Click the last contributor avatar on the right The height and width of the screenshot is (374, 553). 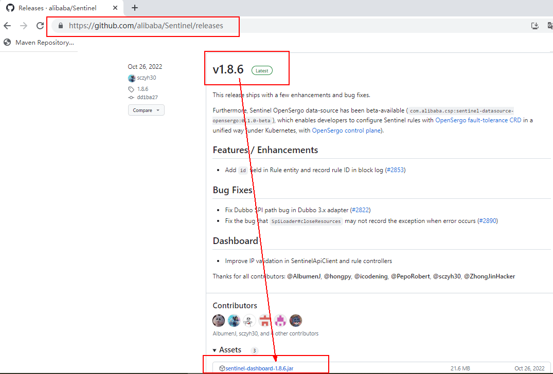(296, 321)
